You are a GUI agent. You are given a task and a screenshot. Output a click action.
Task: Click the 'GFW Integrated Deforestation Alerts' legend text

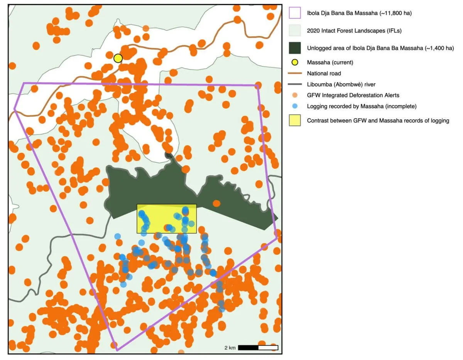[x=353, y=95]
